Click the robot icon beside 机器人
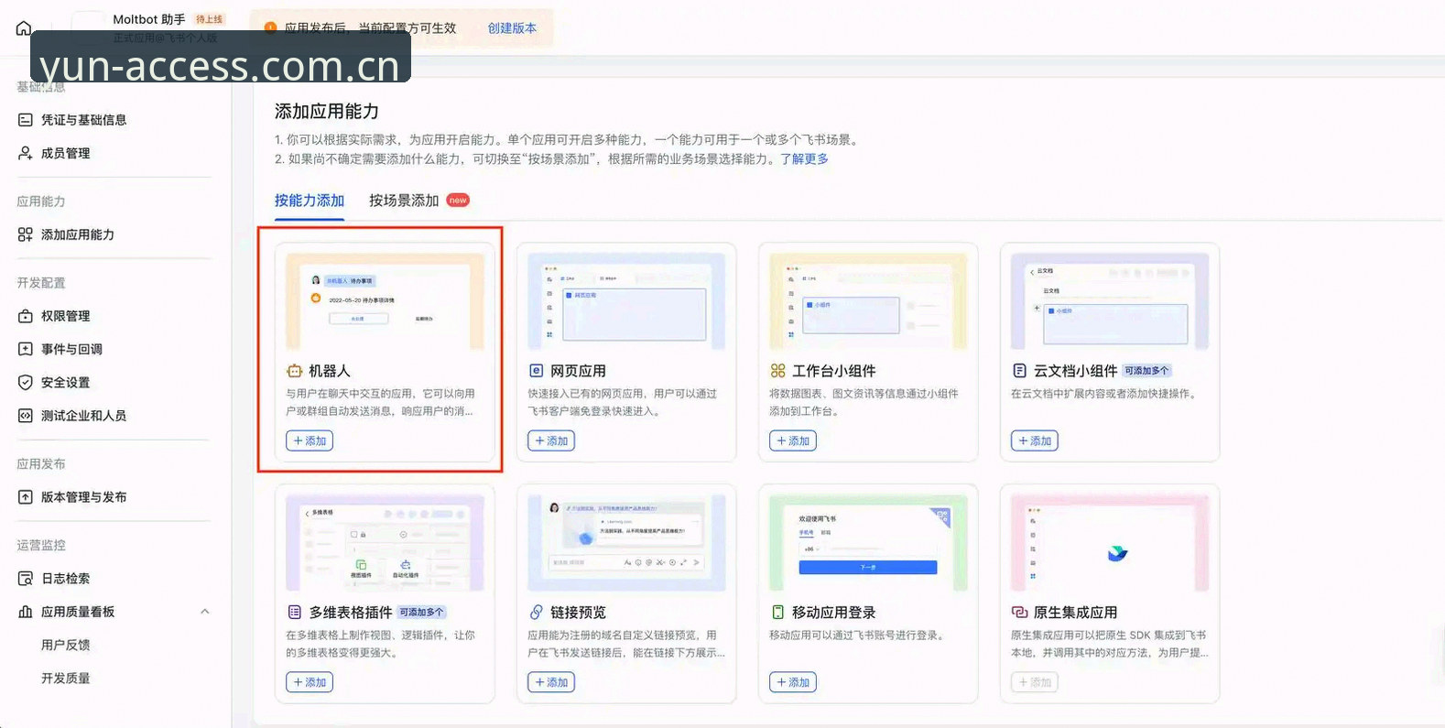 tap(294, 371)
